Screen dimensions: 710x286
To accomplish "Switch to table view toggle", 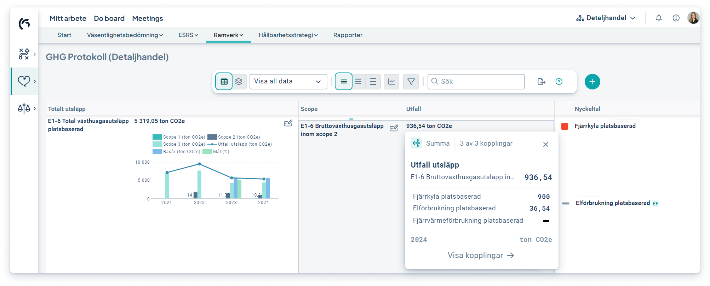I will click(x=224, y=82).
